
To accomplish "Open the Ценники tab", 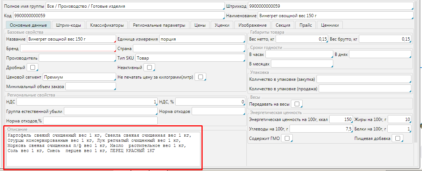I will click(x=330, y=25).
